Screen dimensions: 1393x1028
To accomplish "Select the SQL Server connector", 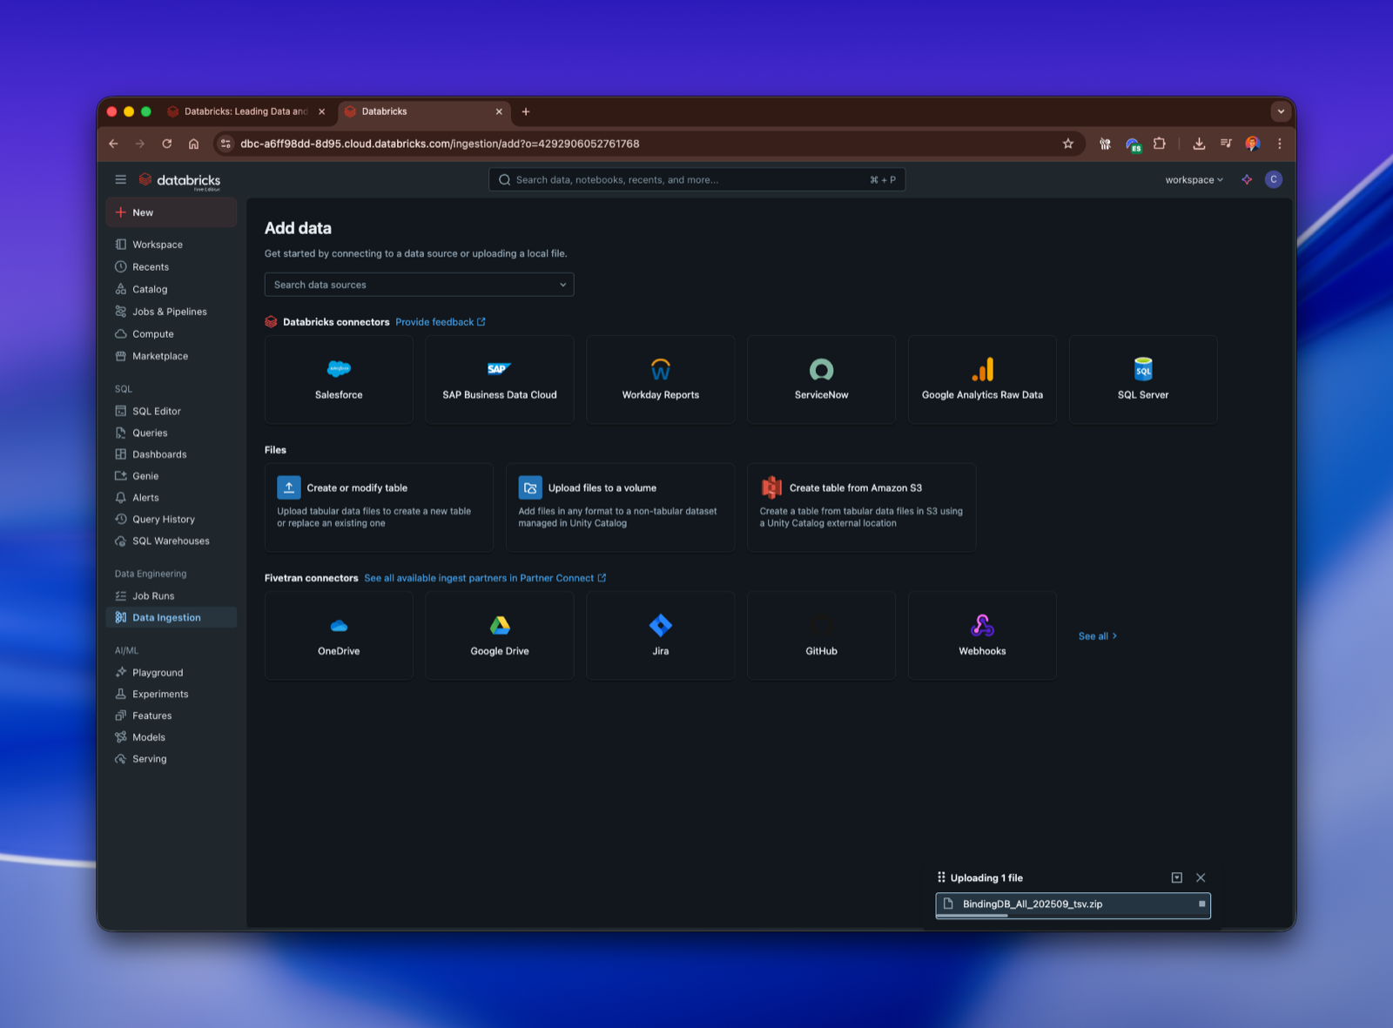I will tap(1142, 379).
